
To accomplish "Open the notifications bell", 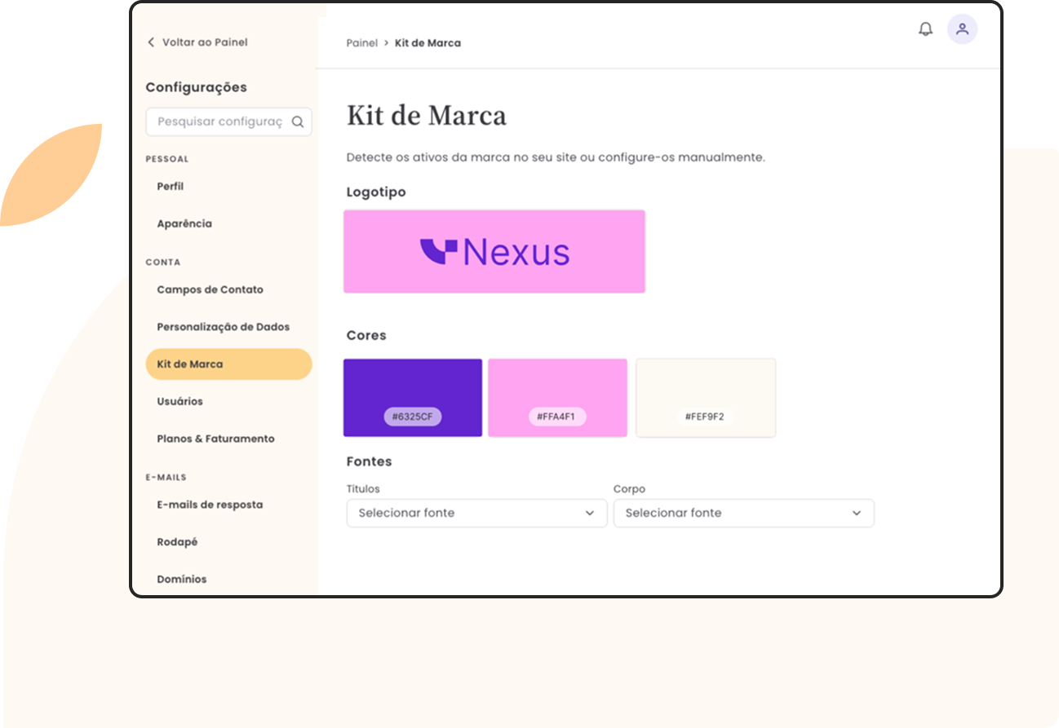I will click(x=925, y=29).
